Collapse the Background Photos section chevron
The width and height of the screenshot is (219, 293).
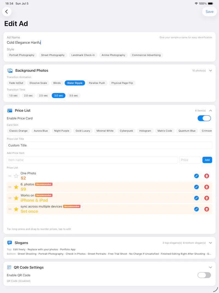pos(211,71)
